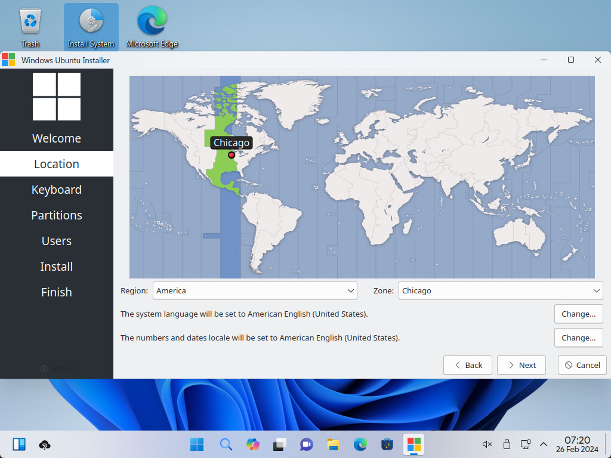Screen dimensions: 611x458
Task: Go to the Partitions step in sidebar
Action: click(57, 215)
